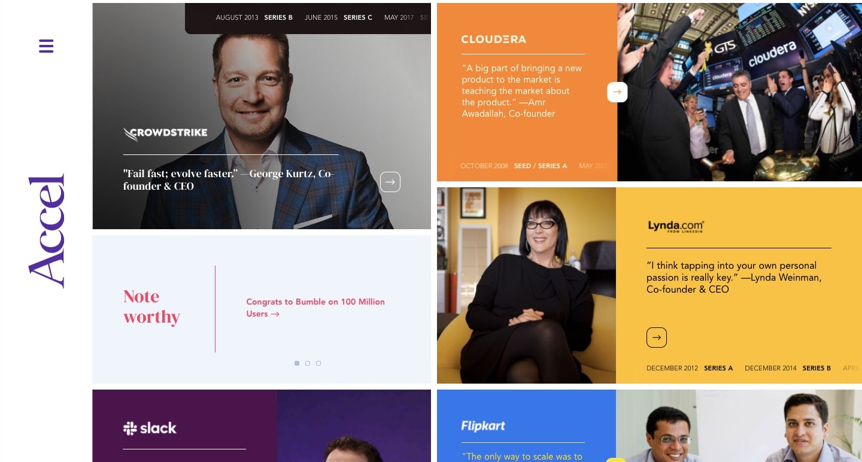Select the third Noteworthy carousel dot
Image resolution: width=862 pixels, height=462 pixels.
318,363
